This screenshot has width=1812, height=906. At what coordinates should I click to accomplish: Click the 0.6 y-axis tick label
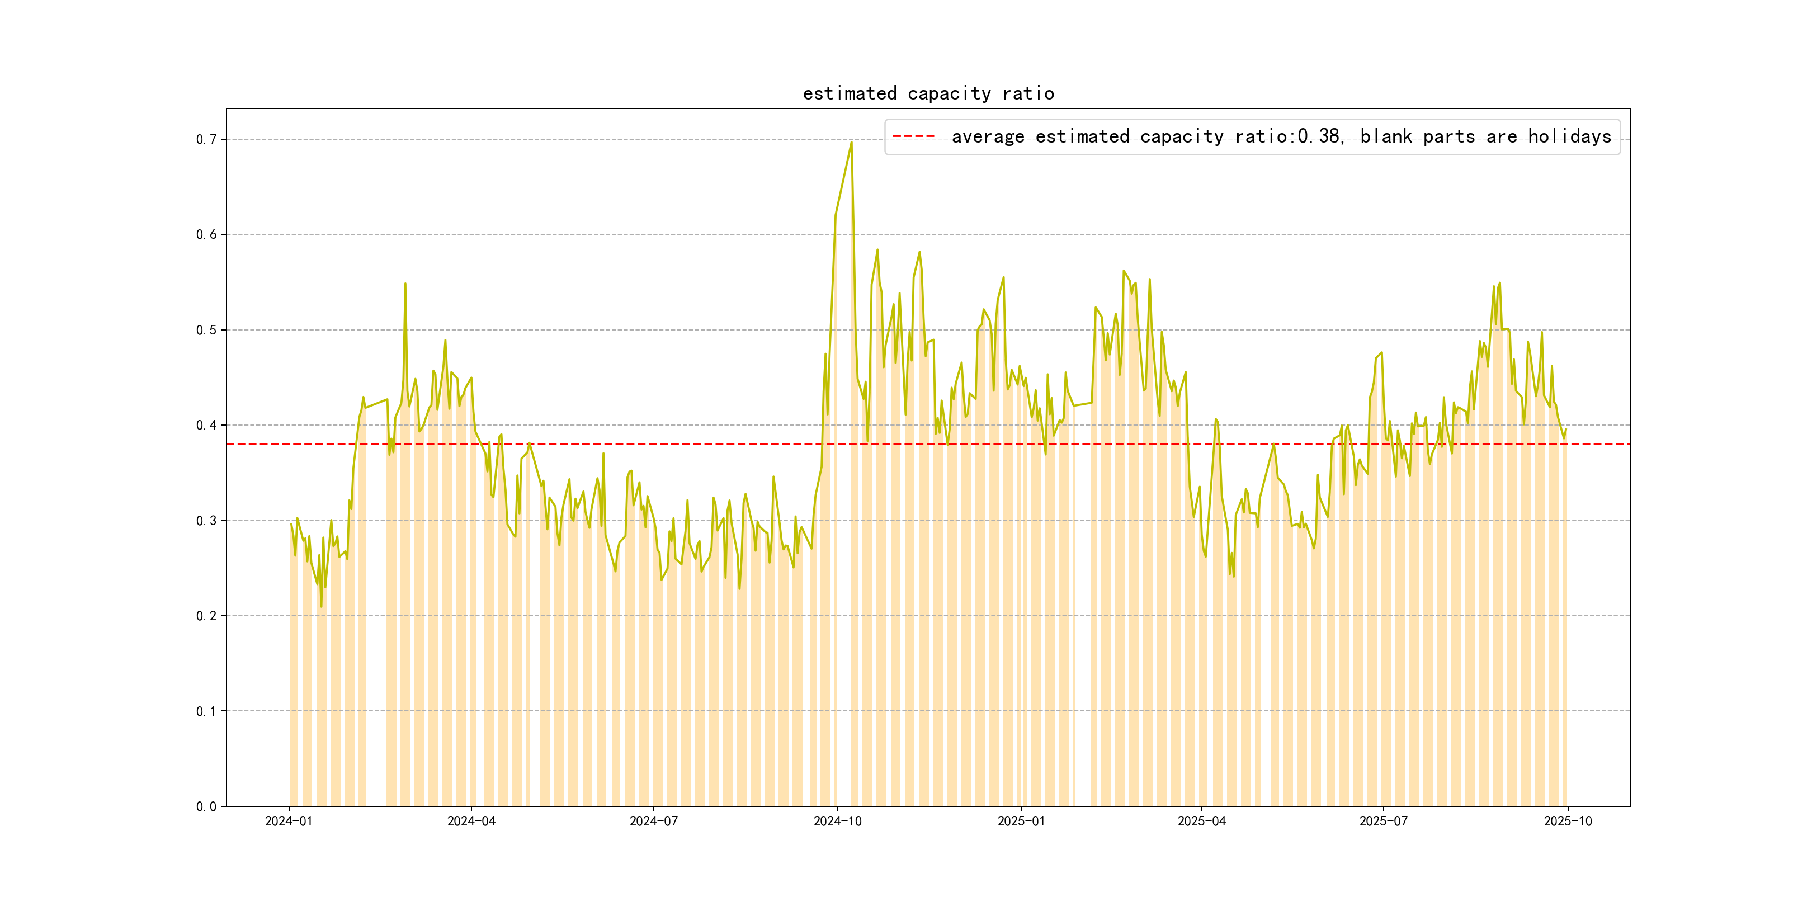tap(206, 235)
